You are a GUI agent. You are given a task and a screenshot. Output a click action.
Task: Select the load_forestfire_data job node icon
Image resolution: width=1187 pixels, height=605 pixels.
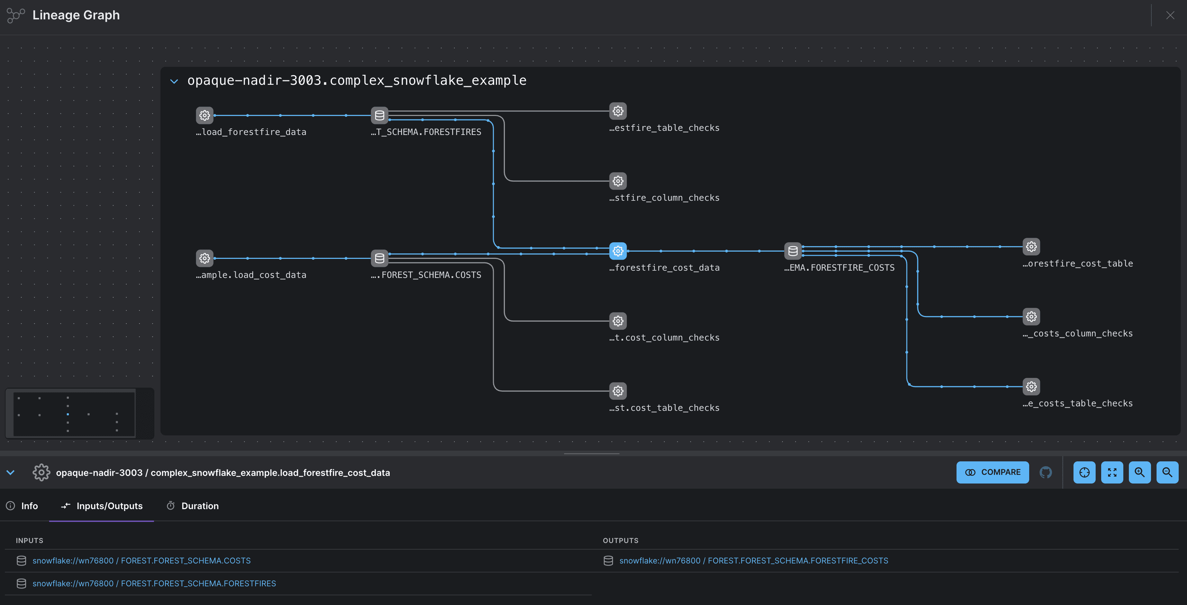tap(205, 115)
